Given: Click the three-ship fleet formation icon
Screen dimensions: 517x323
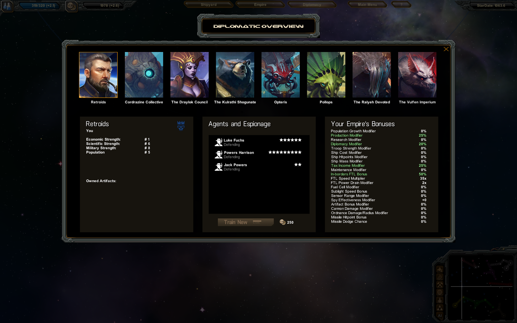Looking at the screenshot, I should [x=440, y=308].
